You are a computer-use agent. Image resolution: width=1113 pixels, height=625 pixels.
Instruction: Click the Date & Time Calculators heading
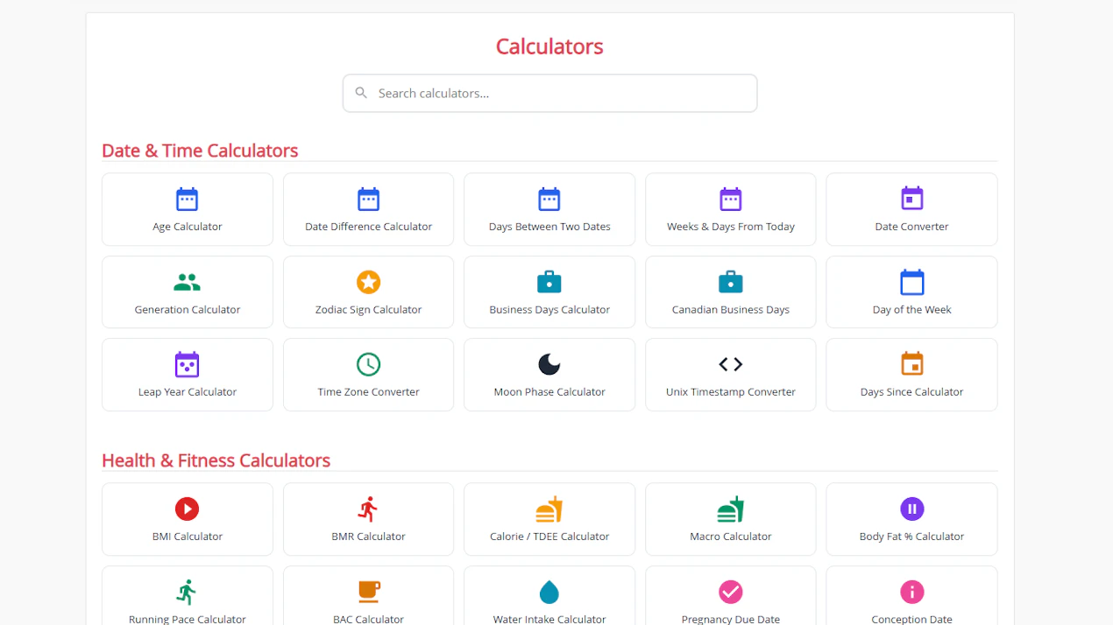[200, 151]
